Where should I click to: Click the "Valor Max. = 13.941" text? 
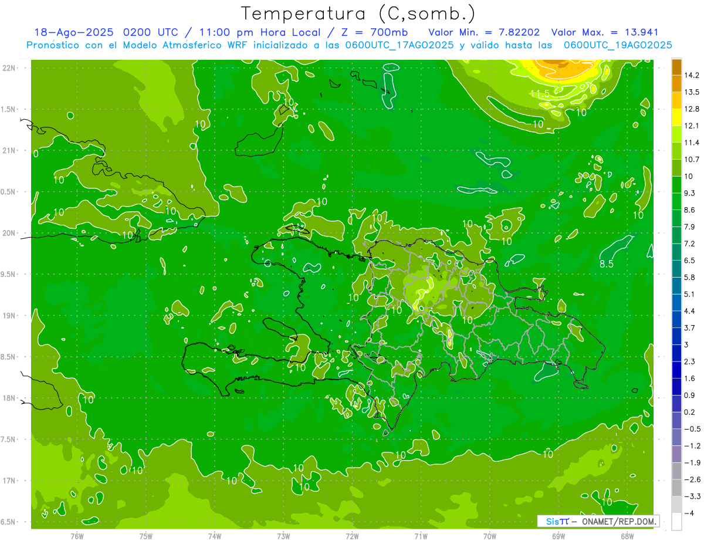[605, 32]
